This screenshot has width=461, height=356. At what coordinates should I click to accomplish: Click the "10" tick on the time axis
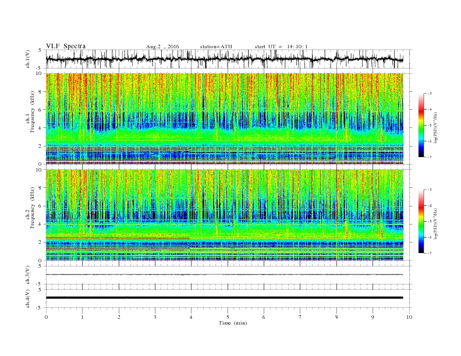click(409, 317)
